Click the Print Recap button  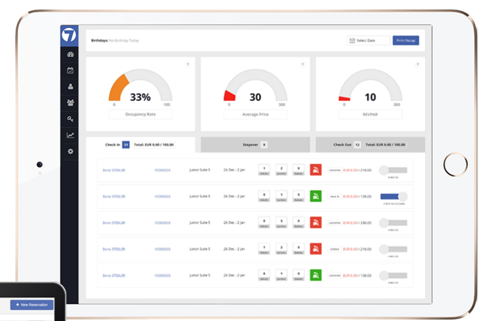(406, 41)
